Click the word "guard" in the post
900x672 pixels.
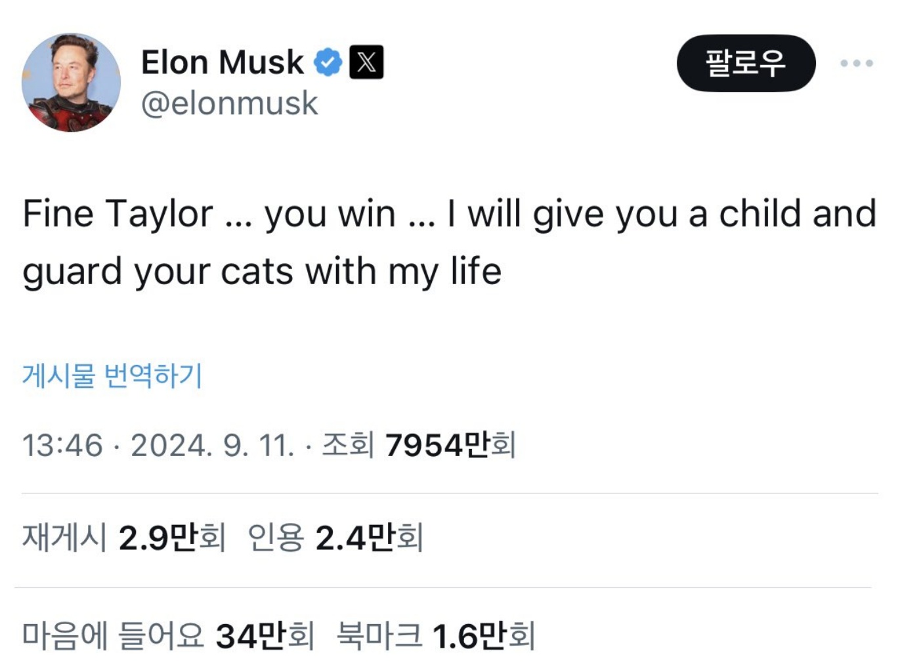(x=72, y=272)
